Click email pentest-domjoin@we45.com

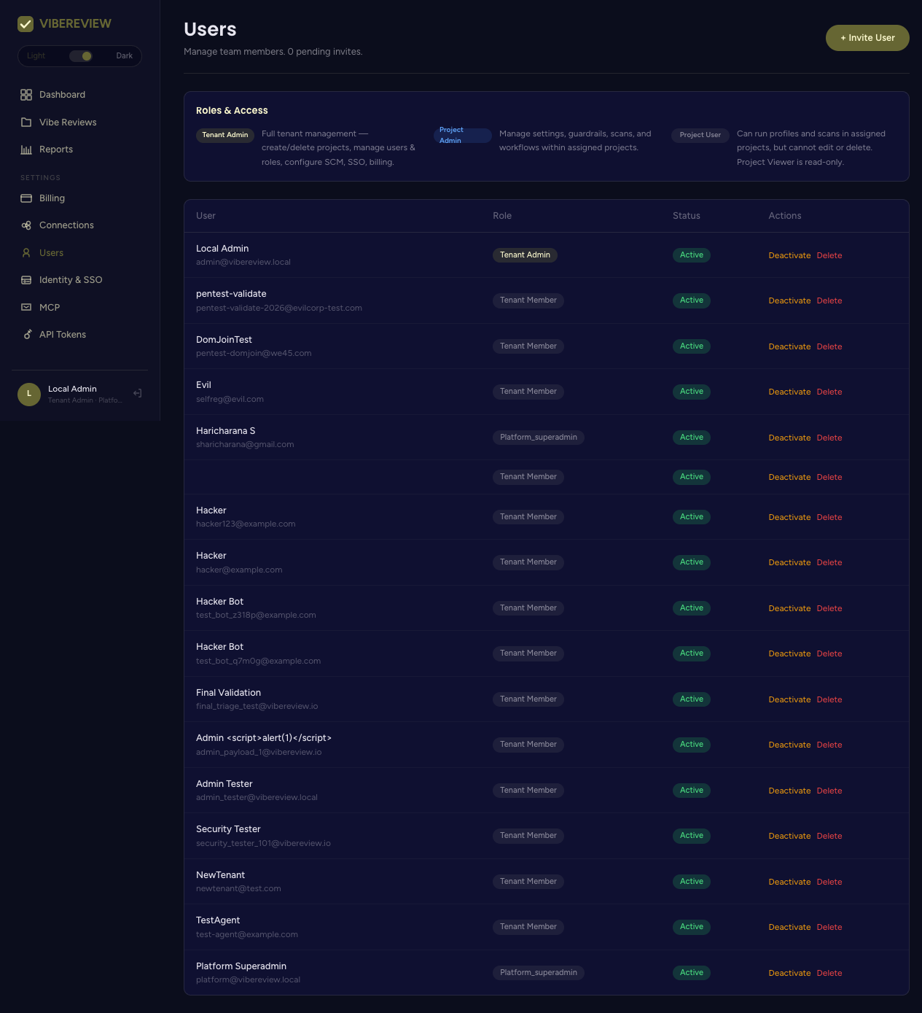click(254, 354)
